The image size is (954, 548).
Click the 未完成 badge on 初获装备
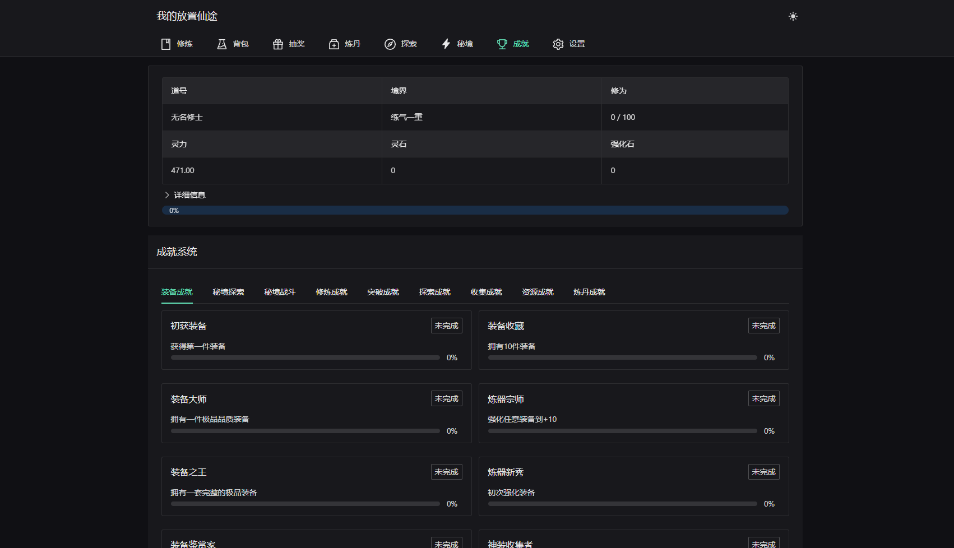[x=446, y=325]
